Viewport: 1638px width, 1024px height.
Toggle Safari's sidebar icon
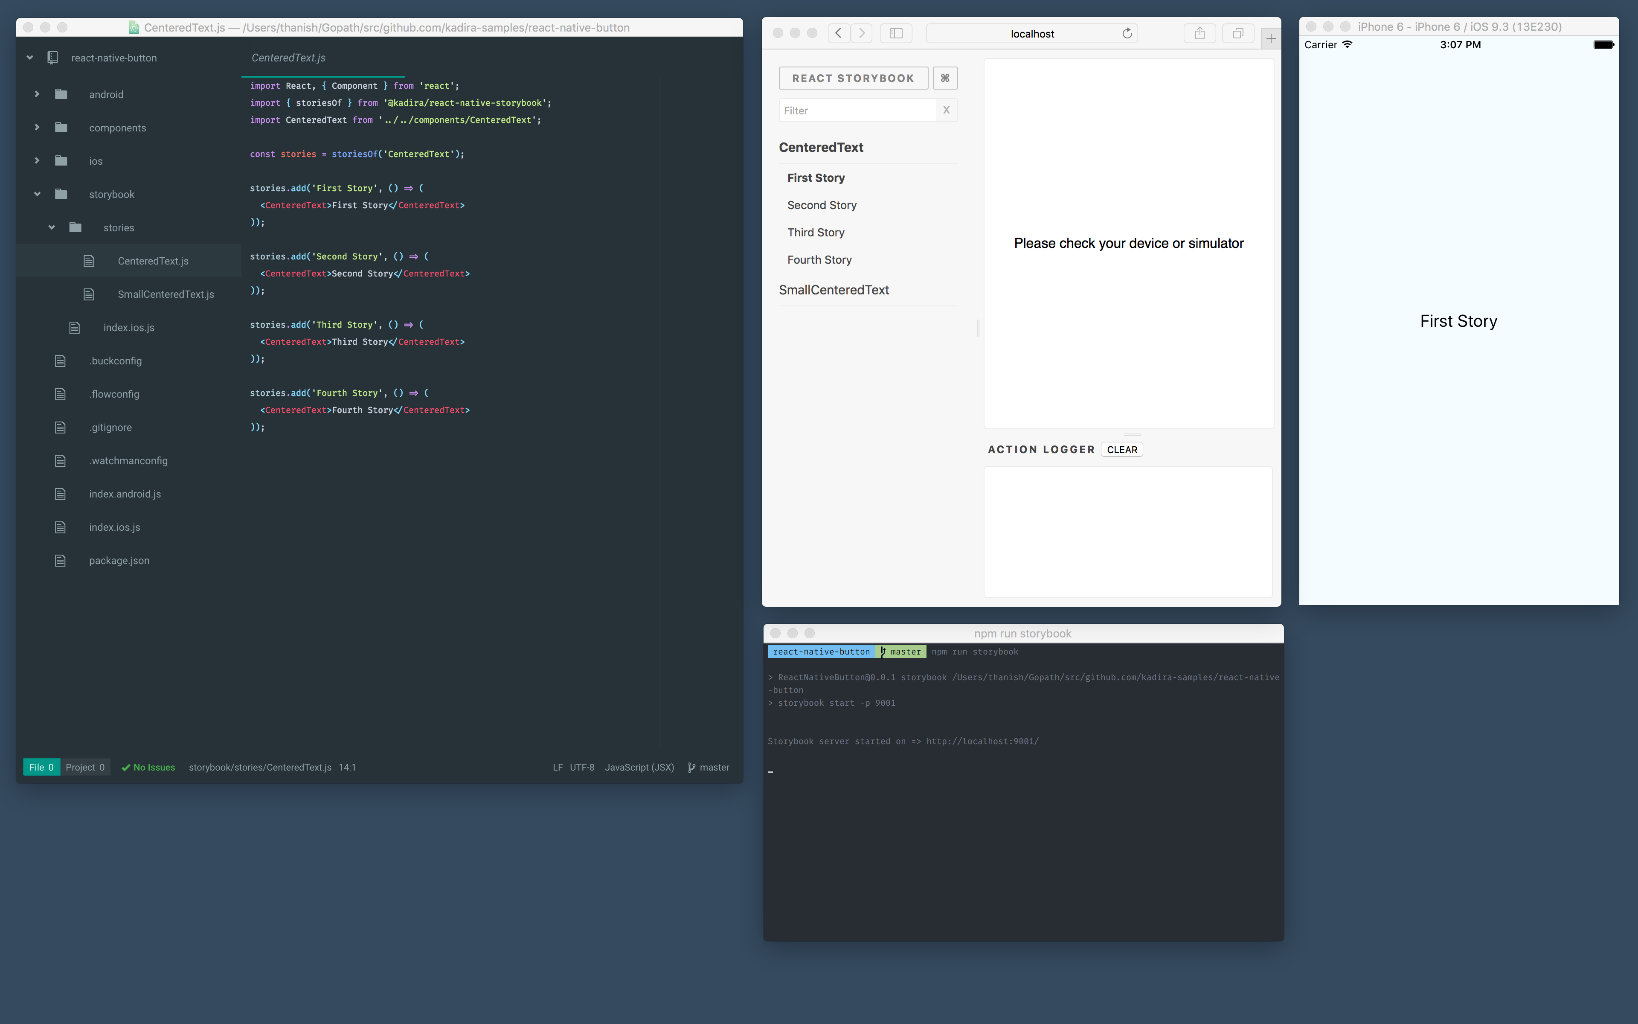click(x=895, y=33)
